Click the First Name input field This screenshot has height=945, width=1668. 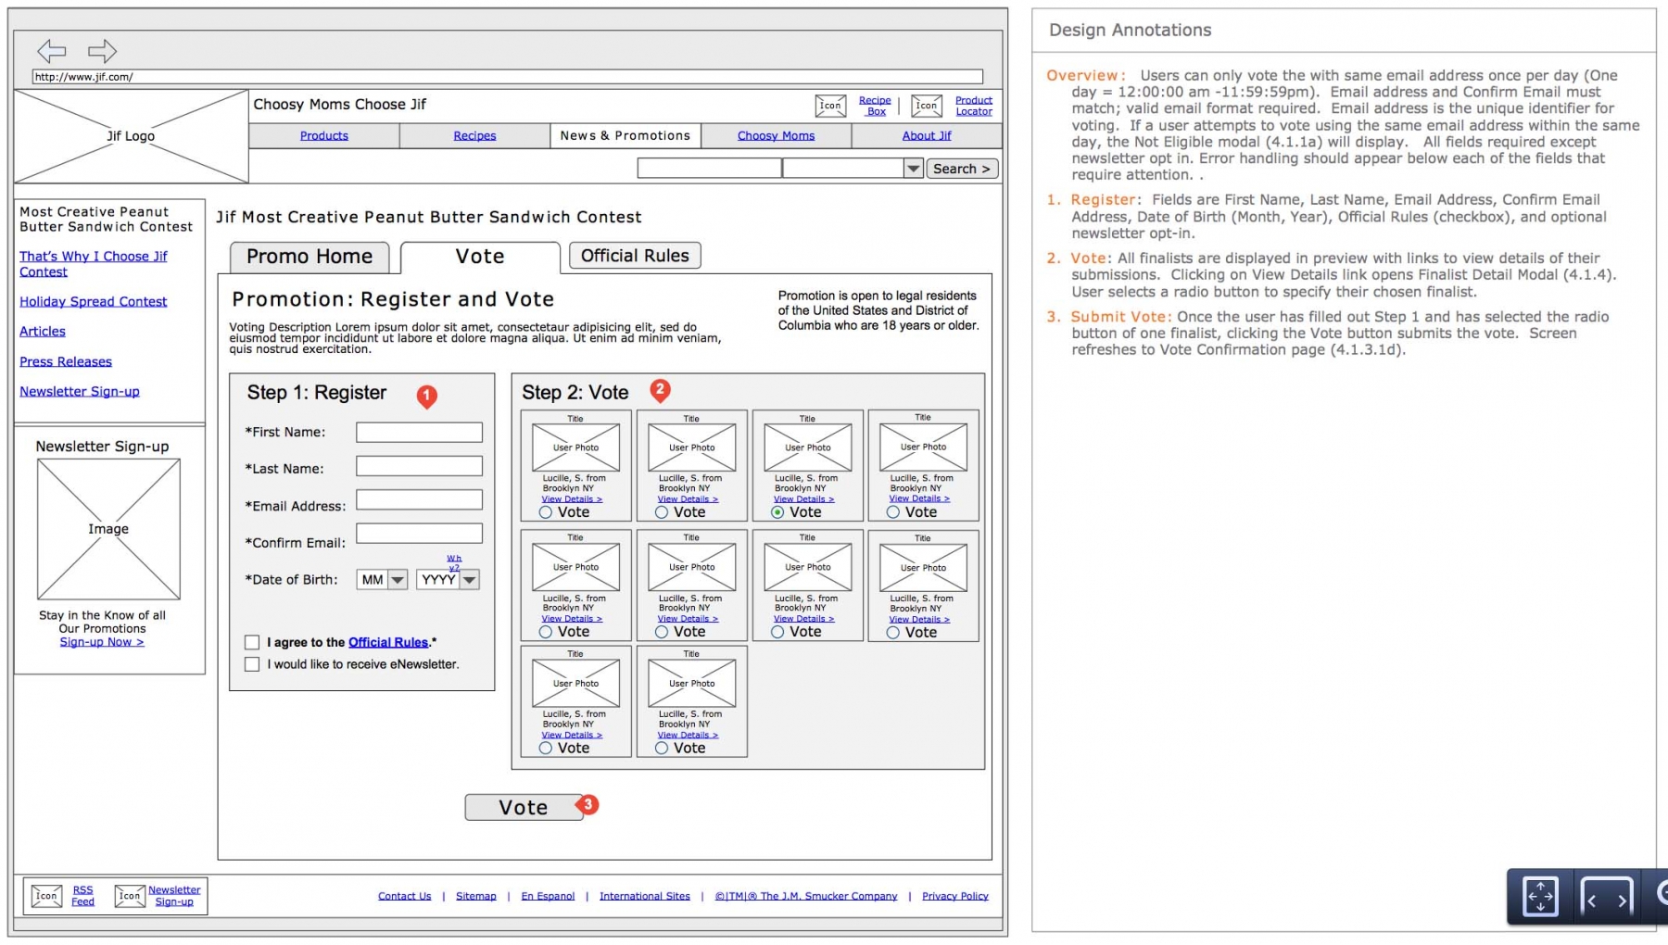(x=419, y=432)
